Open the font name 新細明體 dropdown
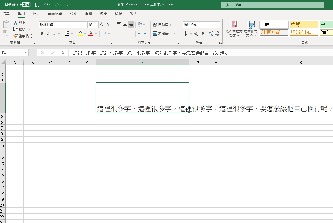Viewport: 333px width, 223px height. 85,25
